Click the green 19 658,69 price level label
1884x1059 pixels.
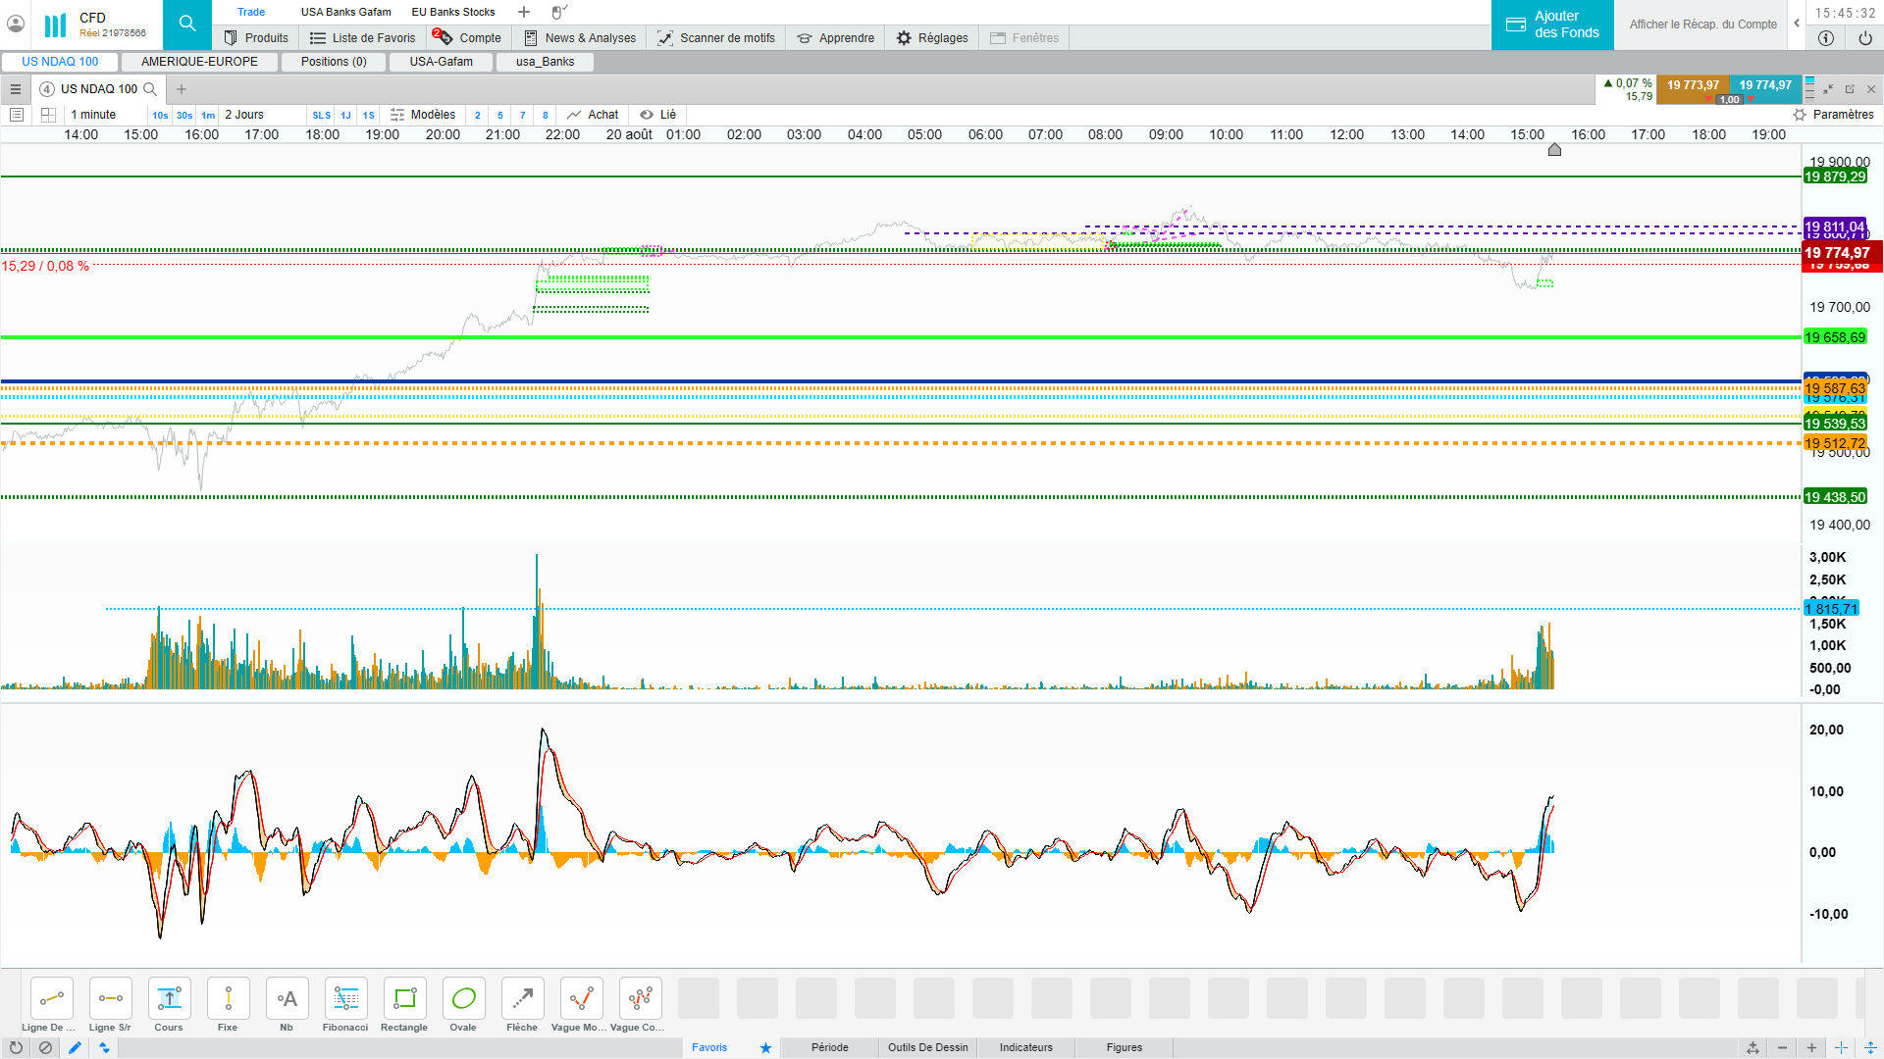[x=1834, y=337]
